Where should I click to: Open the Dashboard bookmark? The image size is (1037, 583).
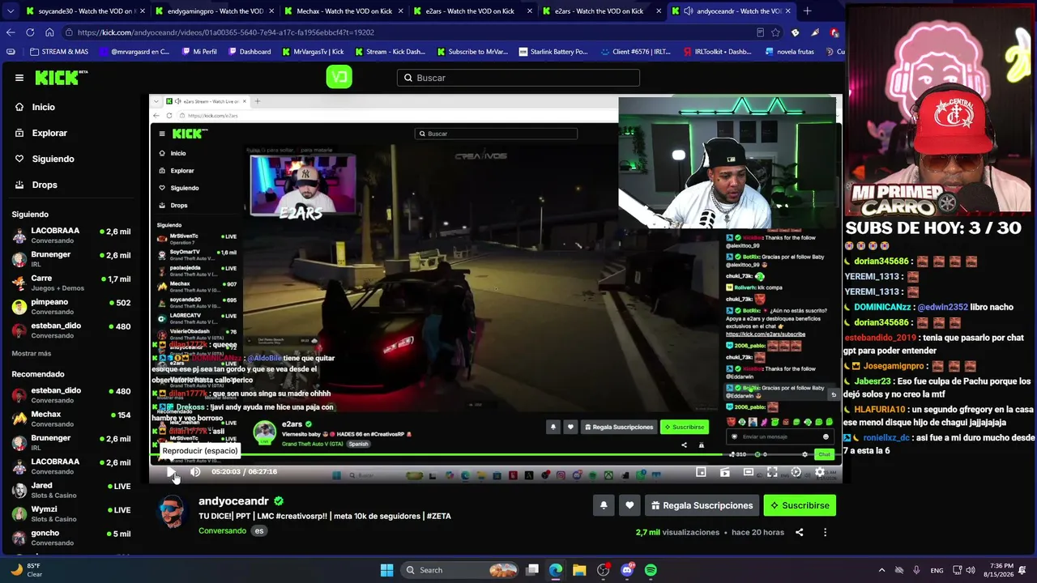click(x=249, y=52)
